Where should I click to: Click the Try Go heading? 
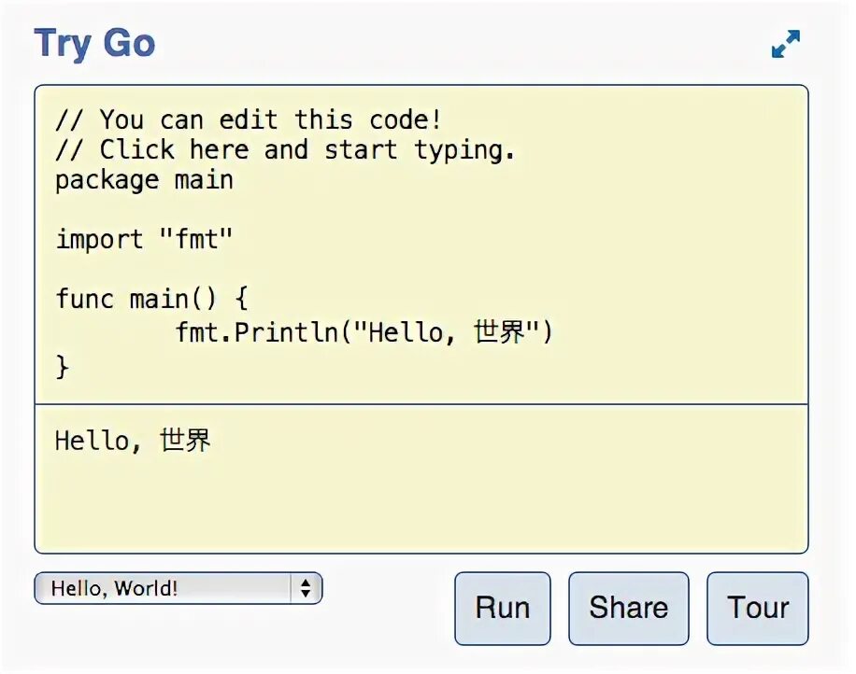(x=95, y=44)
